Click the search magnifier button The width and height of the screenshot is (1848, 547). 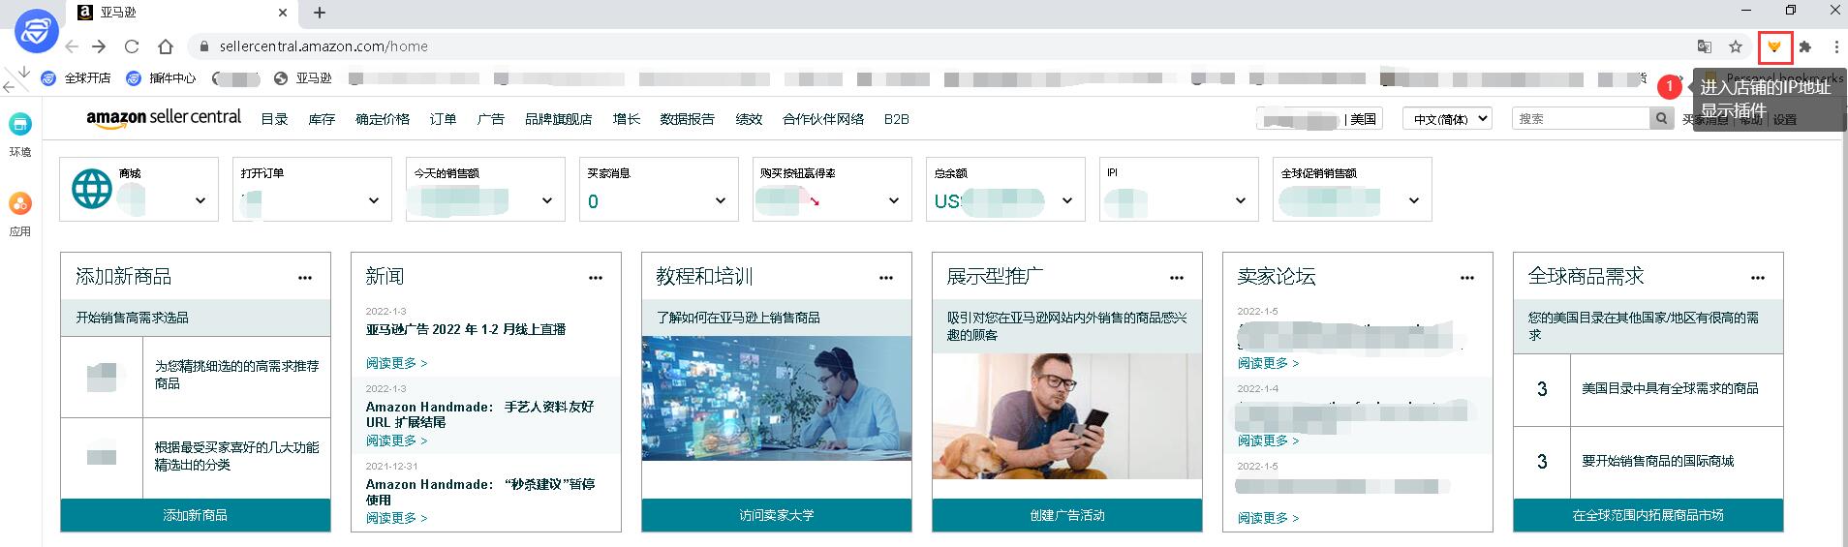pyautogui.click(x=1662, y=118)
